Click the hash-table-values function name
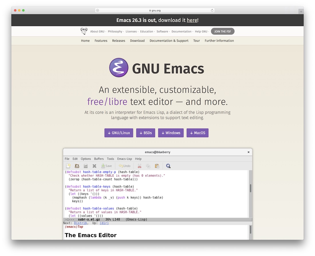Screen dimensions: 315x256 tap(99, 208)
